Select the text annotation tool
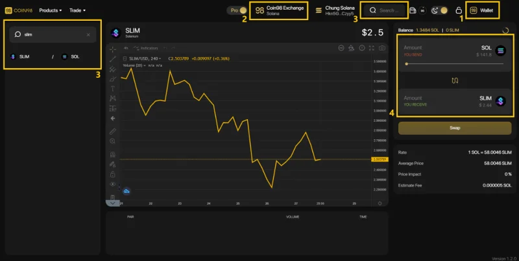 pos(113,89)
